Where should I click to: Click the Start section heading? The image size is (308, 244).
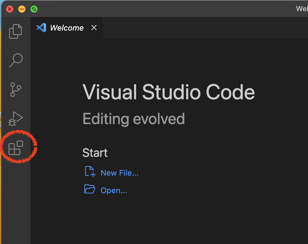click(95, 153)
